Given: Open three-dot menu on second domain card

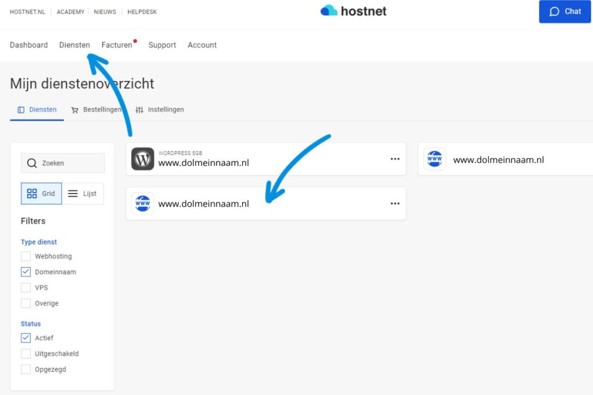Looking at the screenshot, I should coord(395,204).
